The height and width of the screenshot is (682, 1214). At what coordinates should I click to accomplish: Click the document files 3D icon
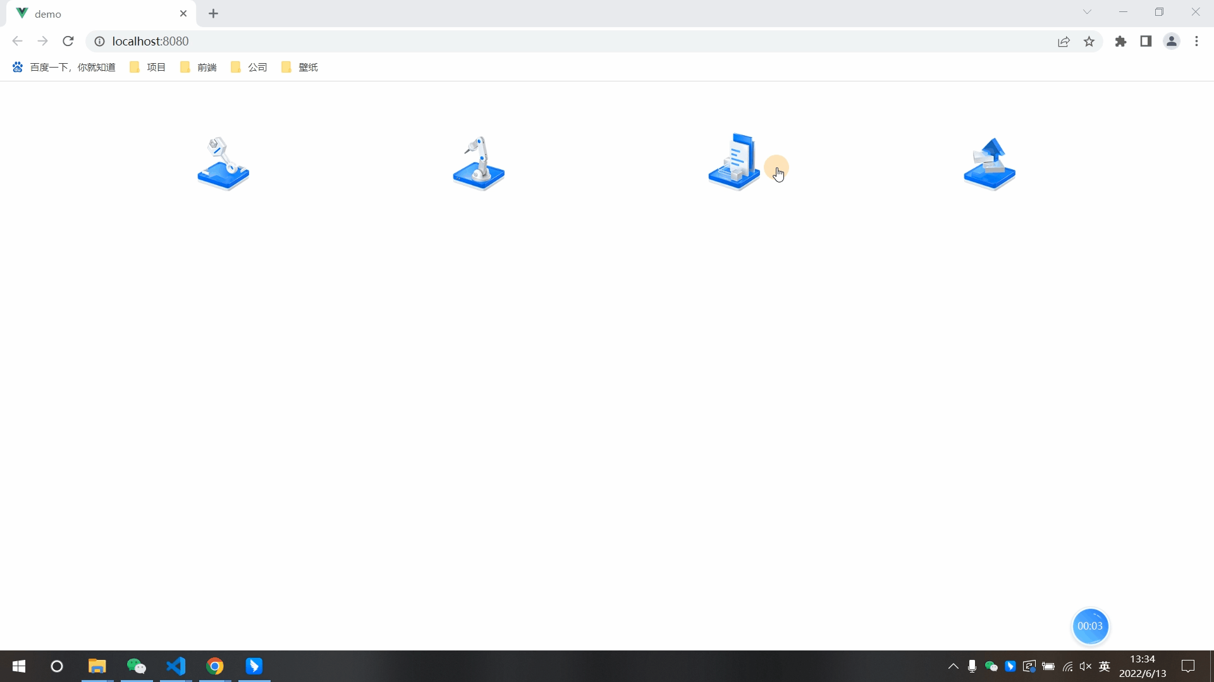734,162
